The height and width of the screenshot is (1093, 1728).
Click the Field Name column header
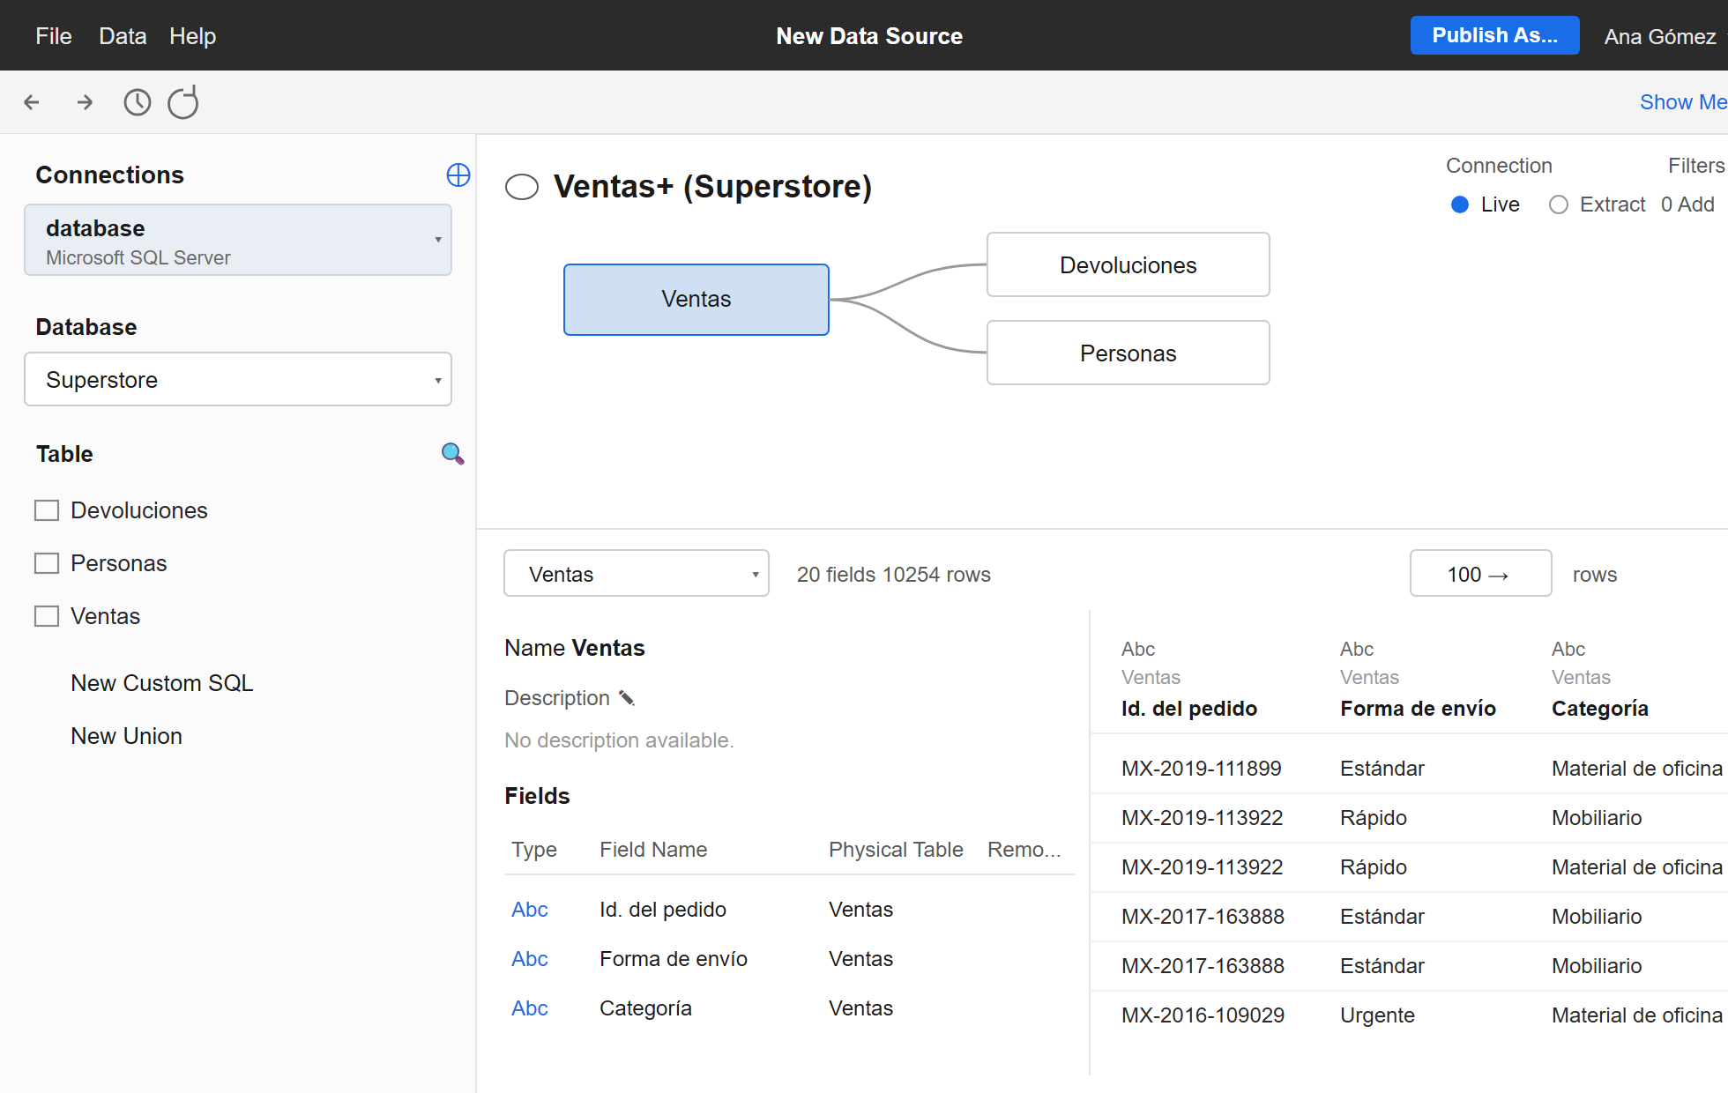click(x=653, y=850)
